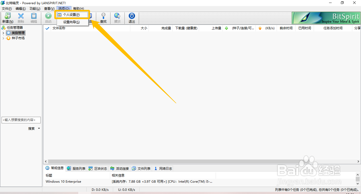Click the horizontal scrollbar right arrow
This screenshot has height=194, width=361.
point(358,161)
